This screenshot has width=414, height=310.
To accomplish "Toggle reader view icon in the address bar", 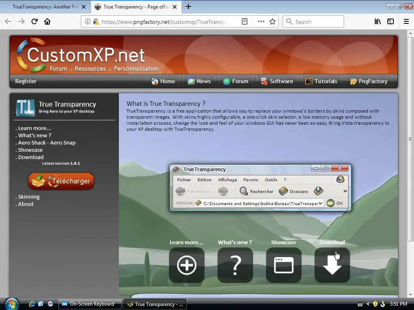I will [x=245, y=22].
